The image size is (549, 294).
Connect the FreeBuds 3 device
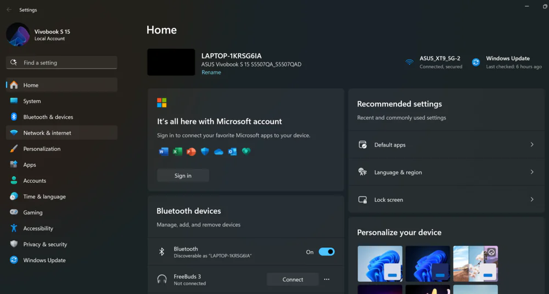pyautogui.click(x=293, y=279)
